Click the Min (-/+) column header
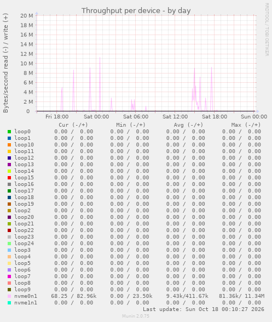 tap(131, 125)
